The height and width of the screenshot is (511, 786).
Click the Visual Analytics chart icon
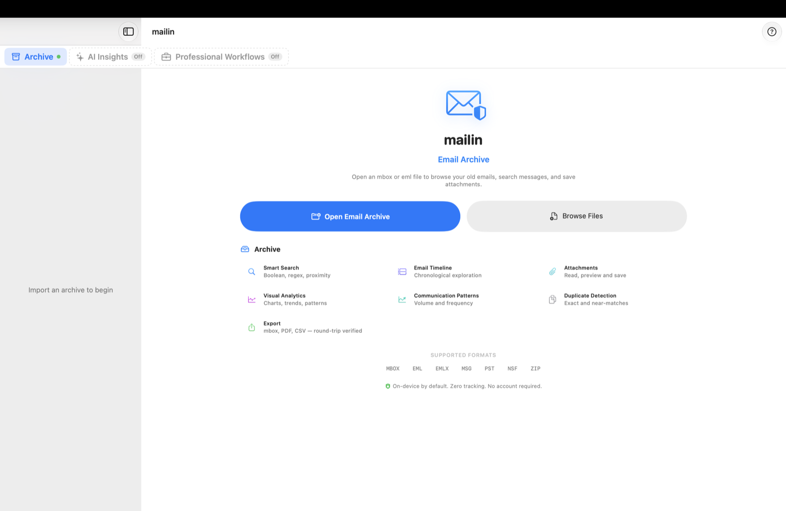[252, 299]
